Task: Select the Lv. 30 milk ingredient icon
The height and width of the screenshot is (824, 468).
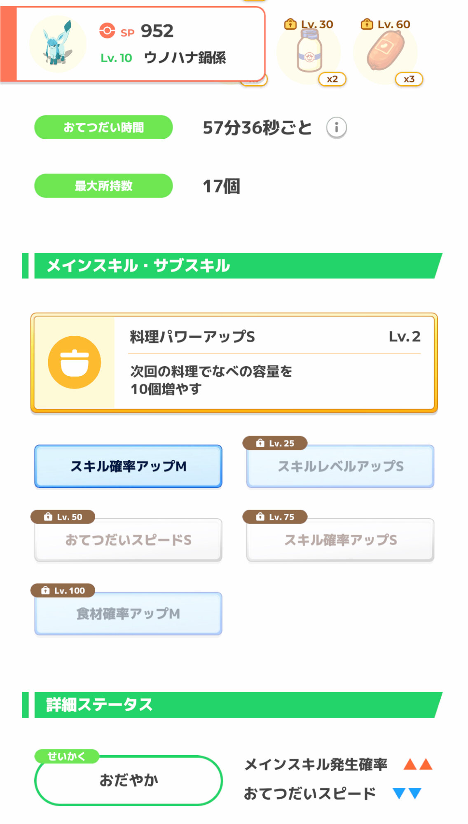Action: pos(309,52)
